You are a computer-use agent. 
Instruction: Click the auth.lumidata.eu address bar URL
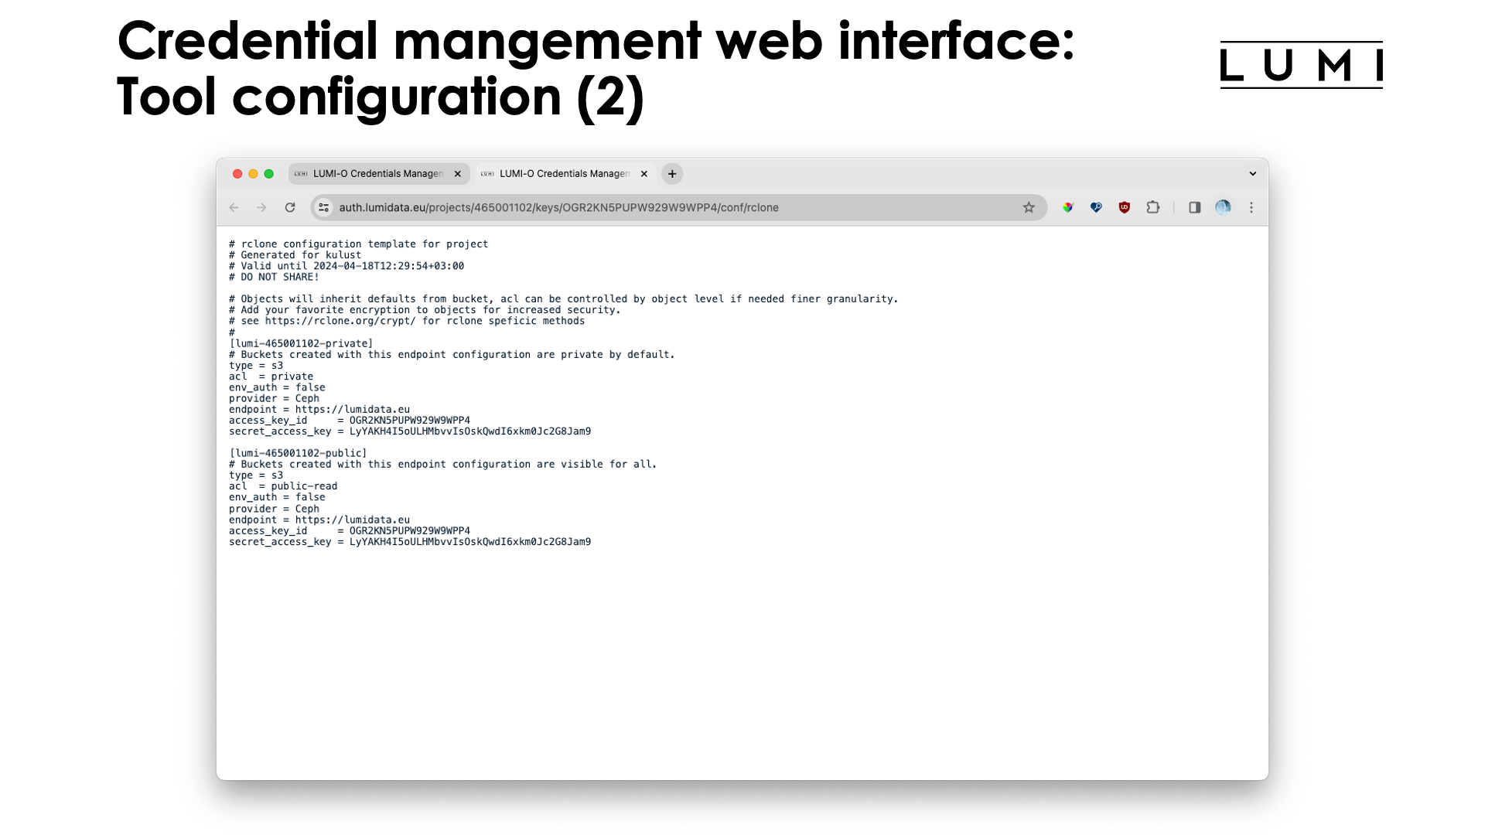(558, 207)
